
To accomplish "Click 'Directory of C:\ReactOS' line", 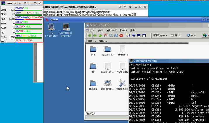I will (149, 79).
